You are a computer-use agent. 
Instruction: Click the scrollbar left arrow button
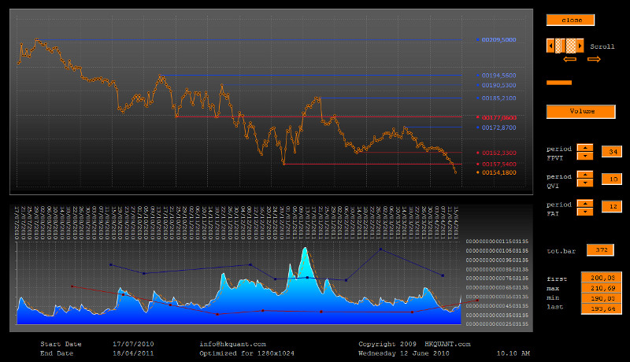(x=550, y=46)
